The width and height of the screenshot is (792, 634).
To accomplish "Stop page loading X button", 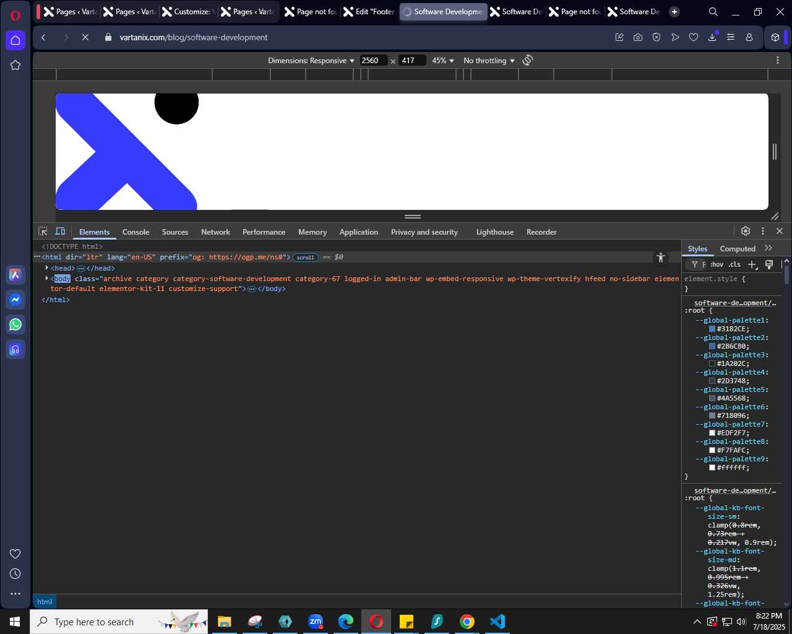I will pyautogui.click(x=85, y=37).
